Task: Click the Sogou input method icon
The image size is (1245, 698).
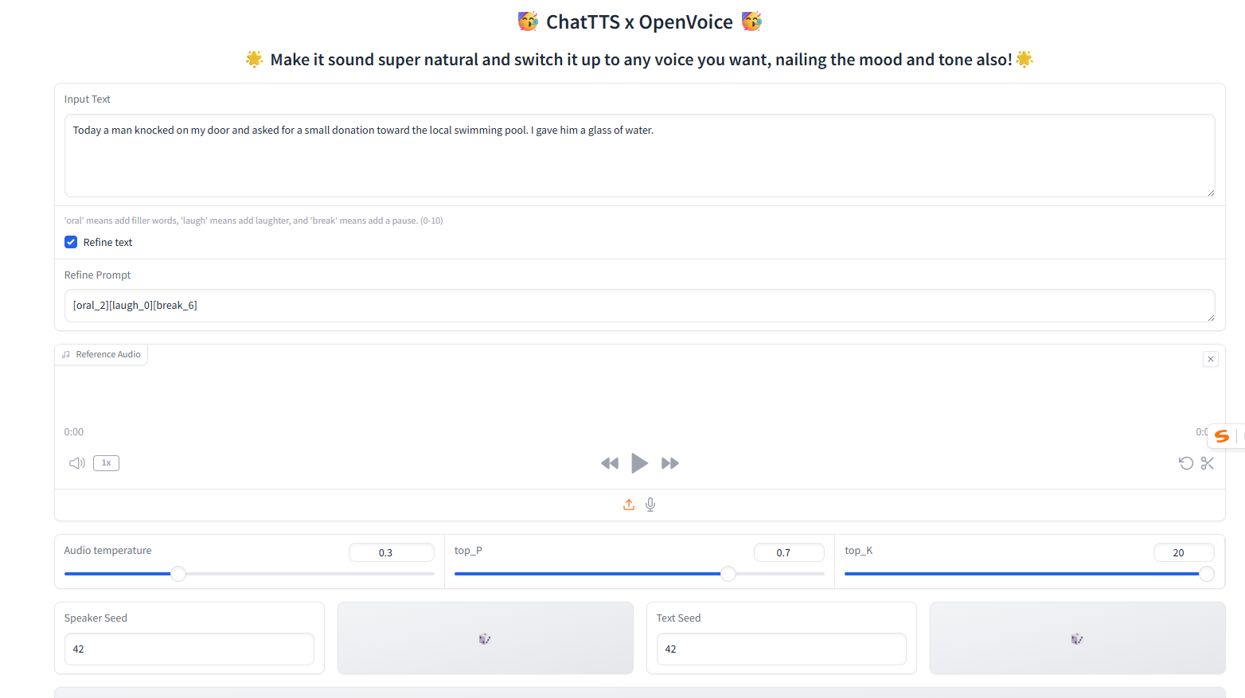Action: pyautogui.click(x=1222, y=436)
